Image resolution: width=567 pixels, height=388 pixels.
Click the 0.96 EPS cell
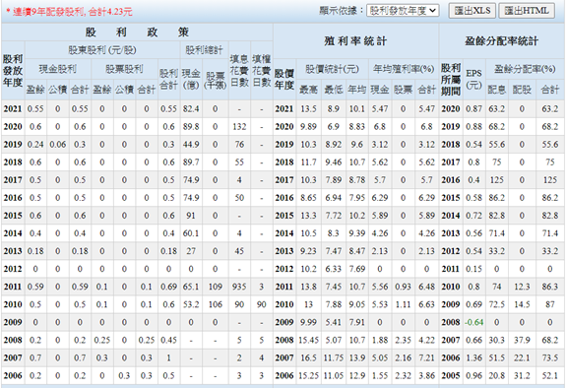(473, 375)
